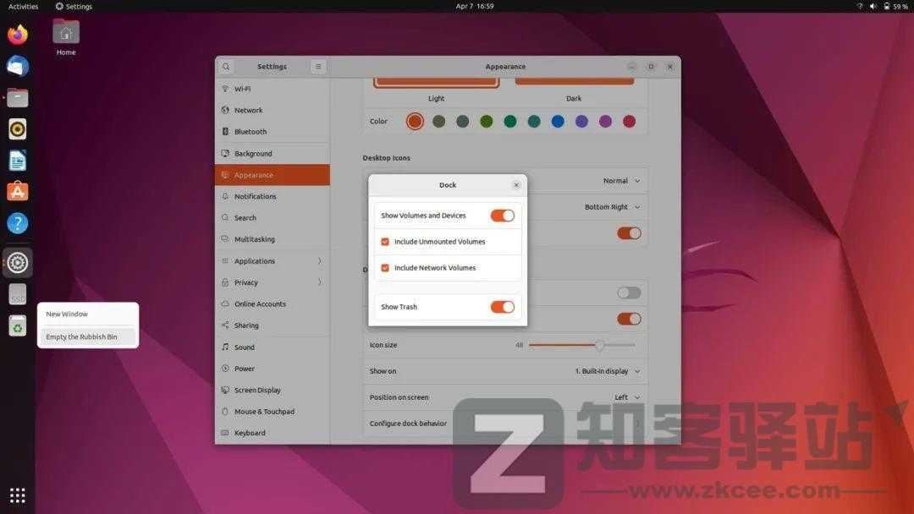Open Thunderbird from the dock
The width and height of the screenshot is (914, 514).
(x=17, y=66)
